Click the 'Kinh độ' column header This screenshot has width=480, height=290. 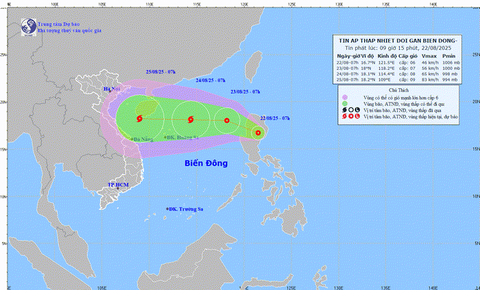(x=387, y=56)
